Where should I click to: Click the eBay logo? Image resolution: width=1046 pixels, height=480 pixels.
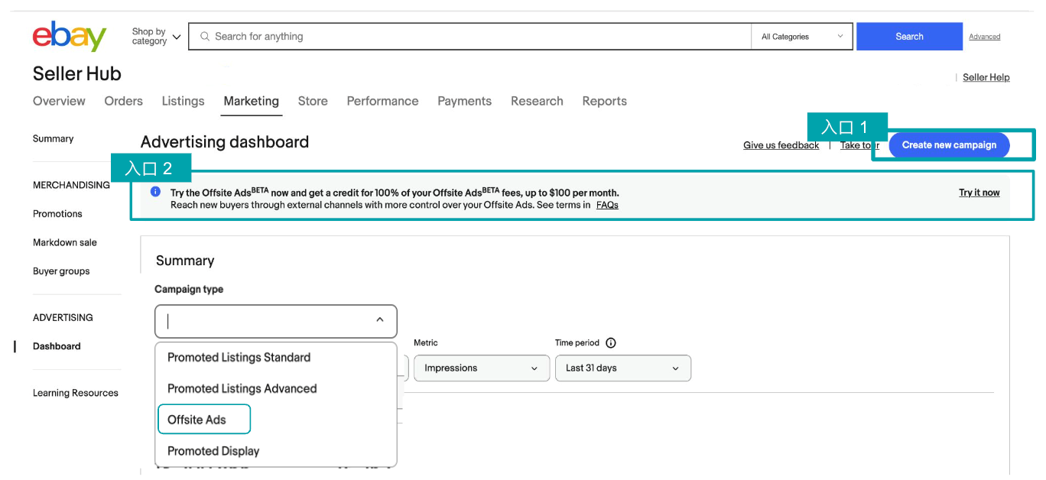[69, 37]
